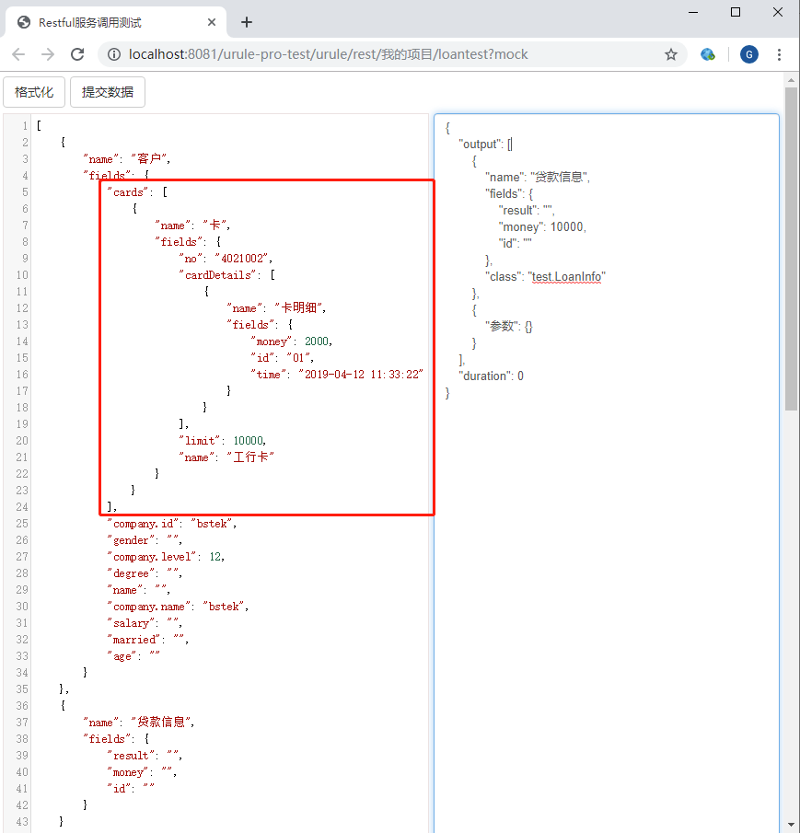Click the "company.name" key
This screenshot has width=800, height=833.
149,607
